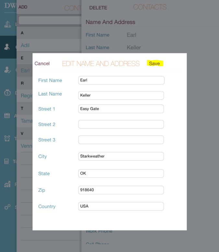Click the DW logo in sidebar

[x=10, y=6]
